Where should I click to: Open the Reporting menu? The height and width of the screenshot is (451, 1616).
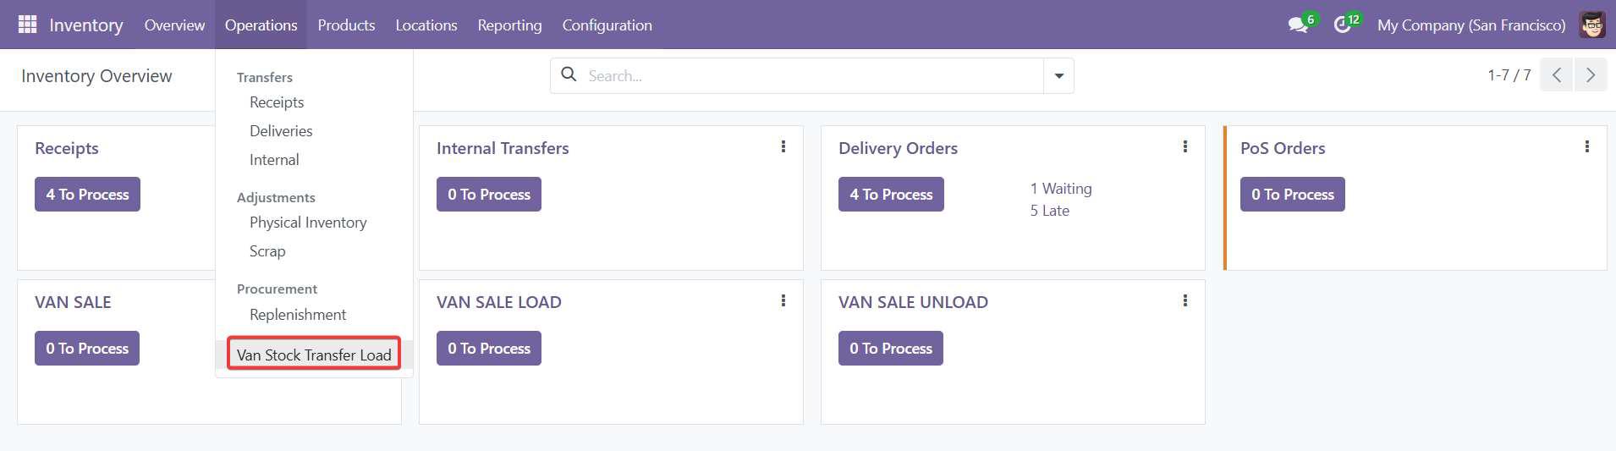509,25
